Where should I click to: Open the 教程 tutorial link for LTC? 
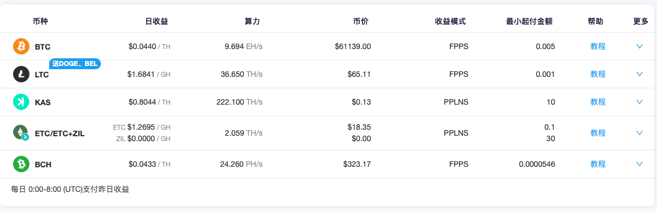(598, 74)
